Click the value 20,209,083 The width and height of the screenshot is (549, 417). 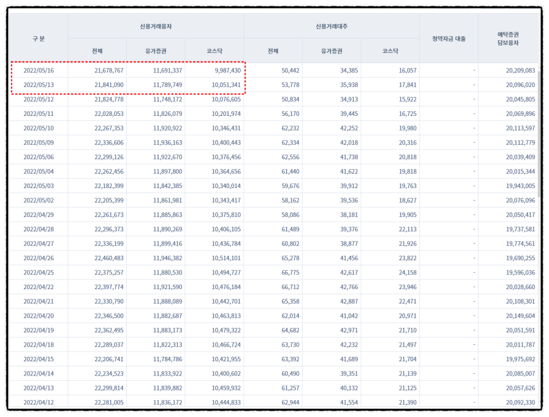520,70
